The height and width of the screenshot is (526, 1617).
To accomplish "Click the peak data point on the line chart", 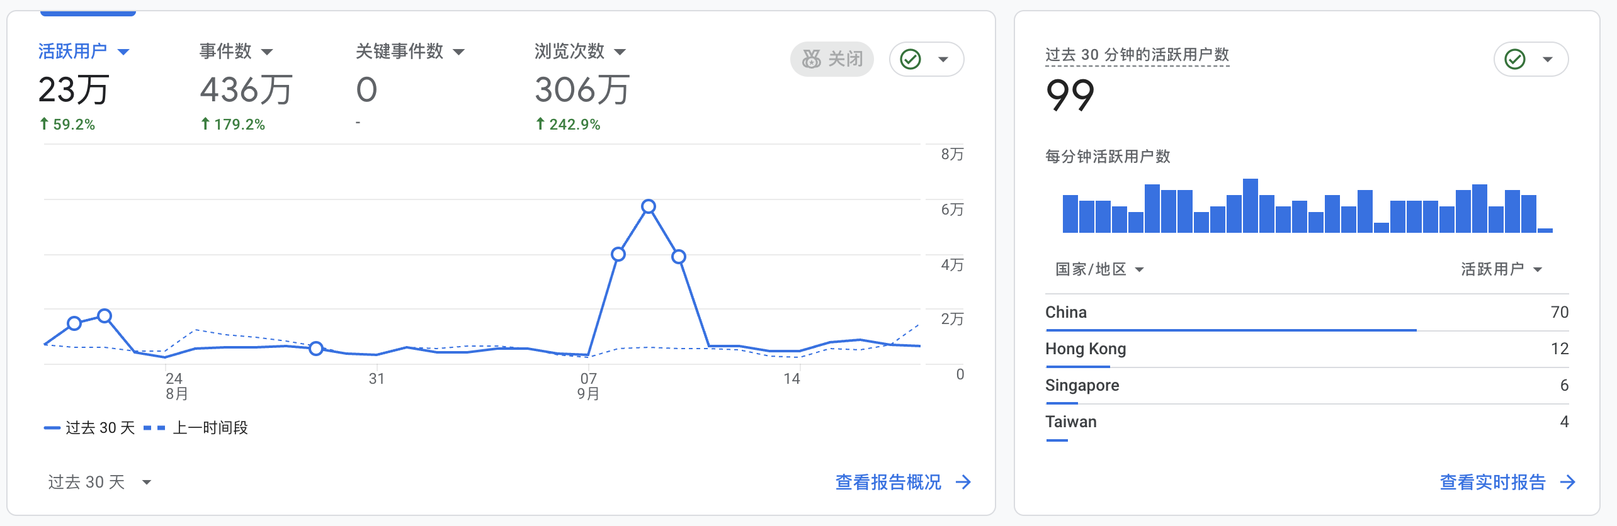I will click(x=649, y=206).
